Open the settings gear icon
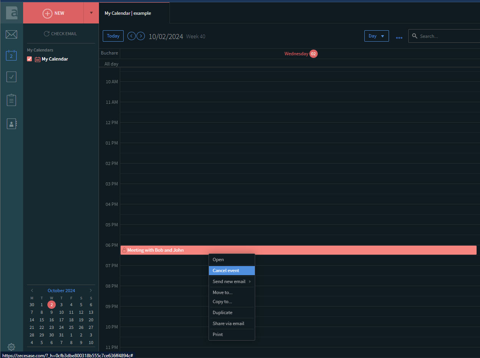The width and height of the screenshot is (480, 358). pyautogui.click(x=11, y=347)
